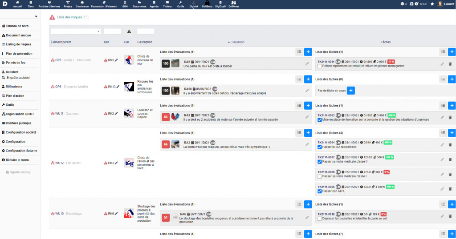Open the user menu for Laurent
456x239 pixels.
pos(445,4)
